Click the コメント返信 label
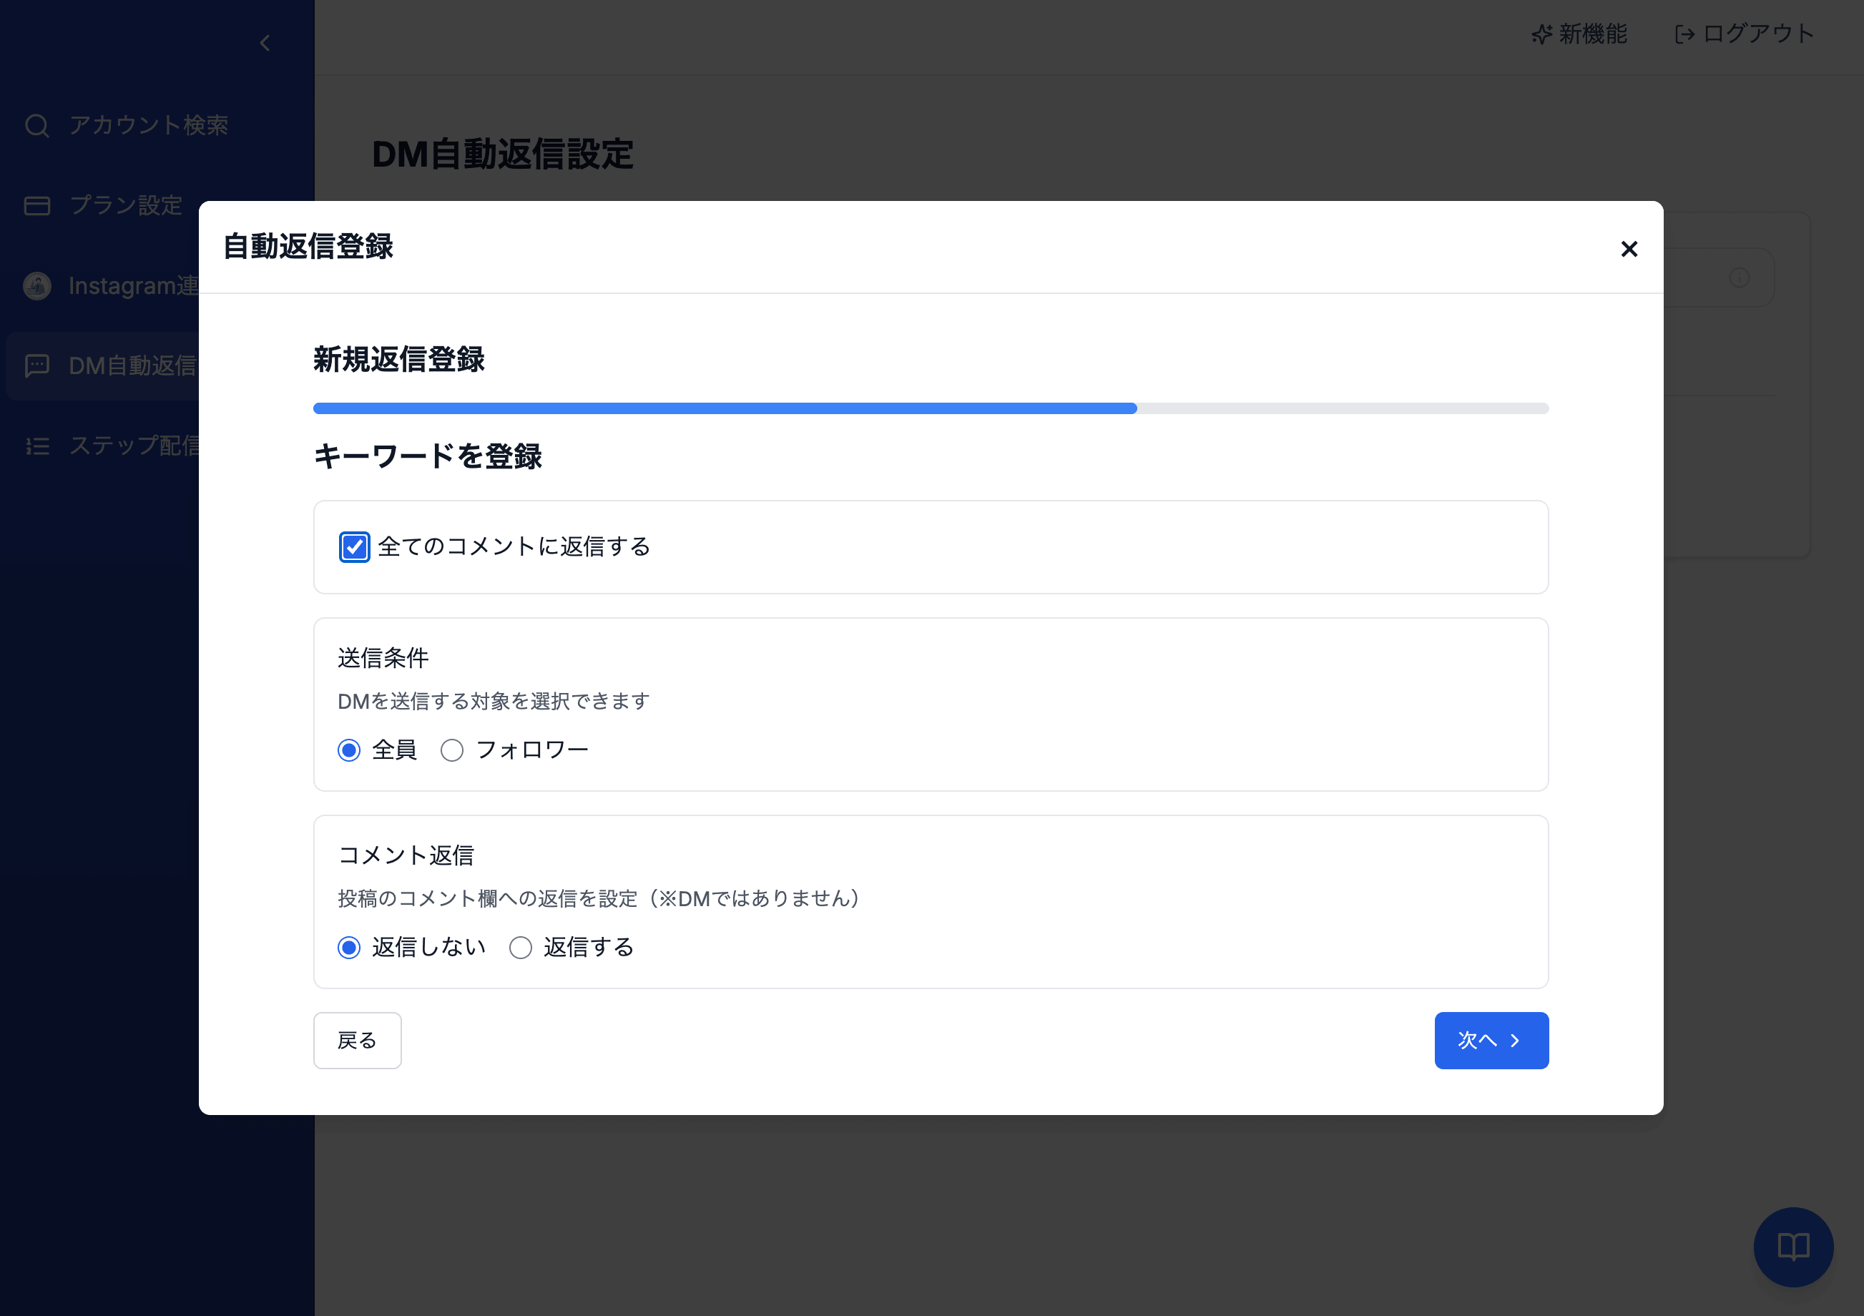The width and height of the screenshot is (1864, 1316). 406,855
